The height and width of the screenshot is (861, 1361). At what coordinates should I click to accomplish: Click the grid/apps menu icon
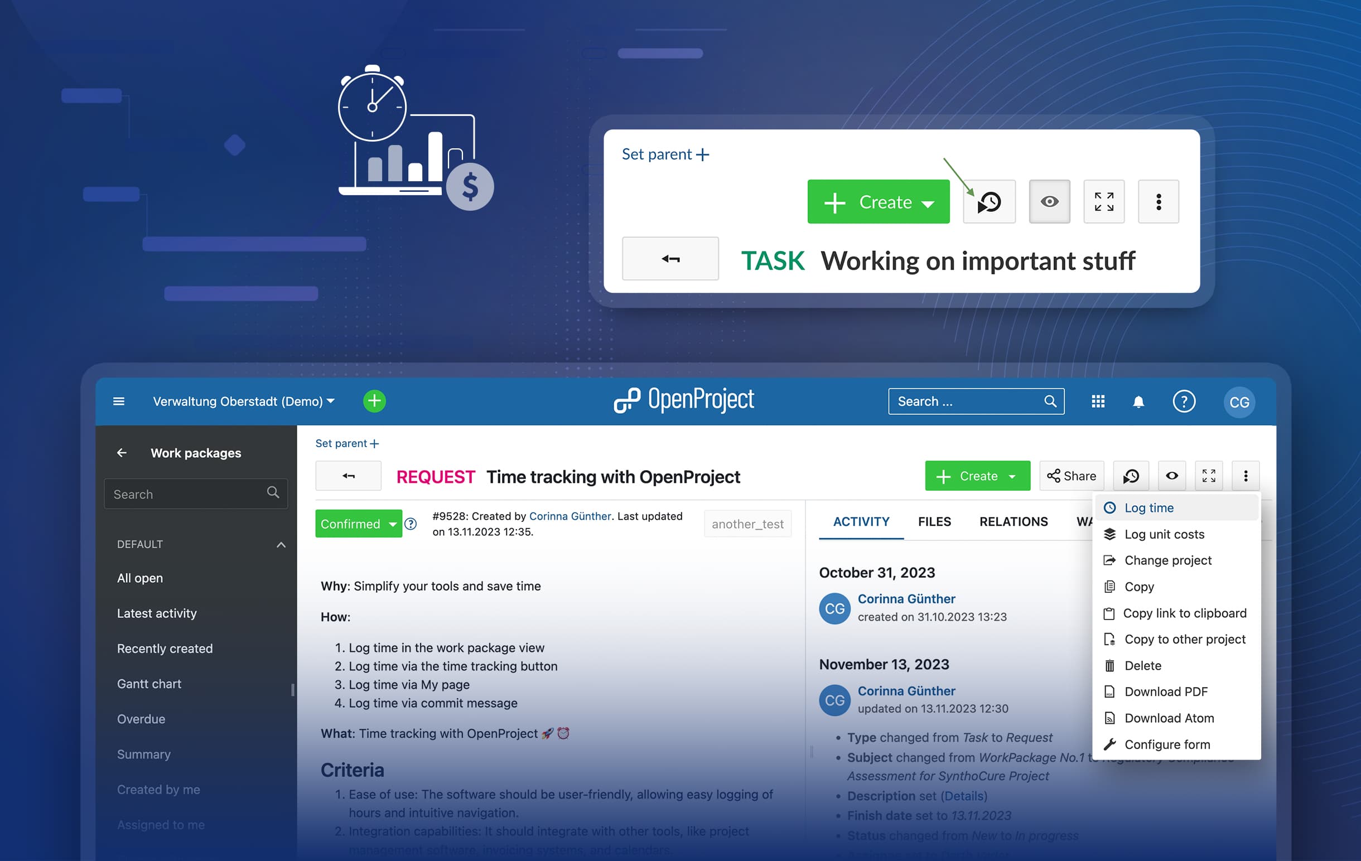[1099, 402]
